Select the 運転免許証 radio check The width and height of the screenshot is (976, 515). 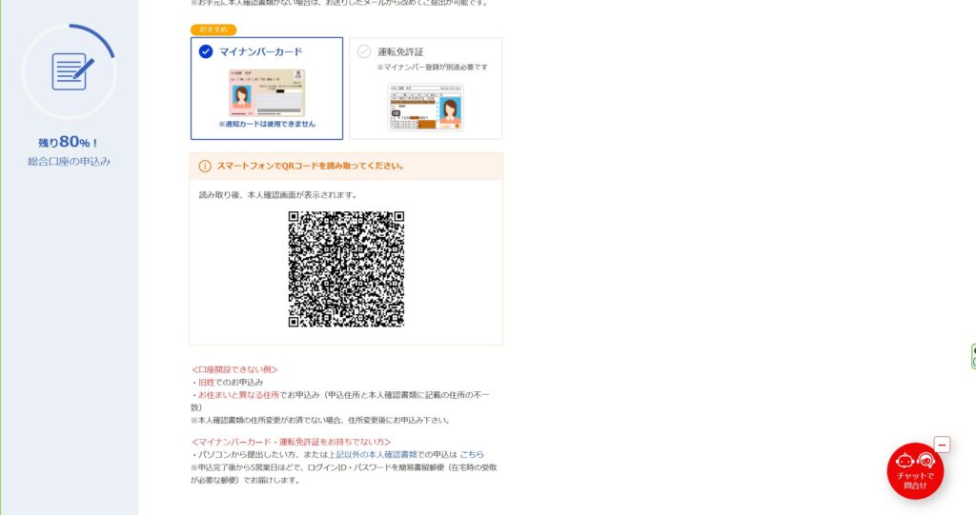(364, 51)
